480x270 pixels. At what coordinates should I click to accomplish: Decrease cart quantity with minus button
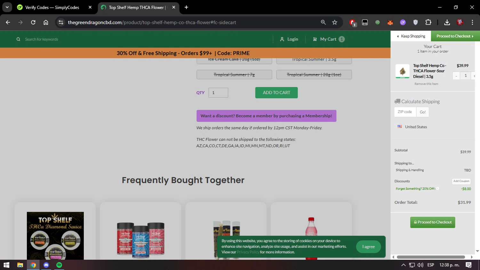(456, 76)
